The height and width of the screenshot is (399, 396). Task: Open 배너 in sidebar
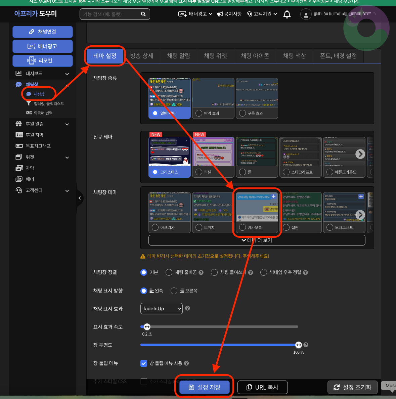(30, 179)
